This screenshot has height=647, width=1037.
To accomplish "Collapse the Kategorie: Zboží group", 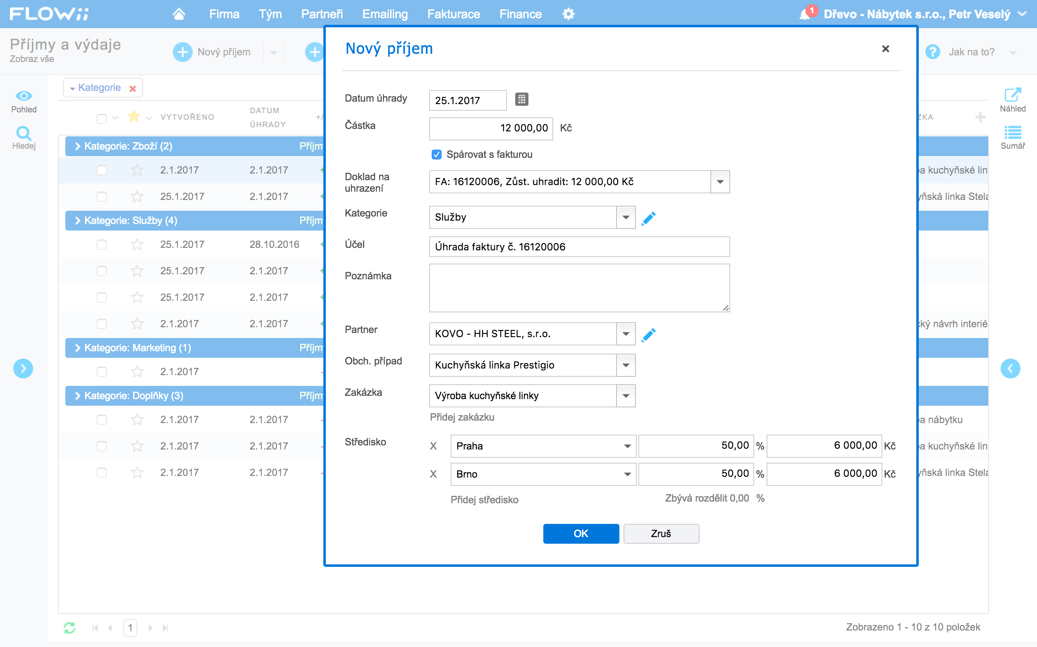I will pos(77,146).
